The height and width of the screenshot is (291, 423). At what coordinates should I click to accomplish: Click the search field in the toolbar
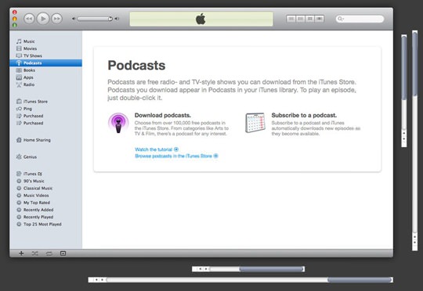click(360, 19)
